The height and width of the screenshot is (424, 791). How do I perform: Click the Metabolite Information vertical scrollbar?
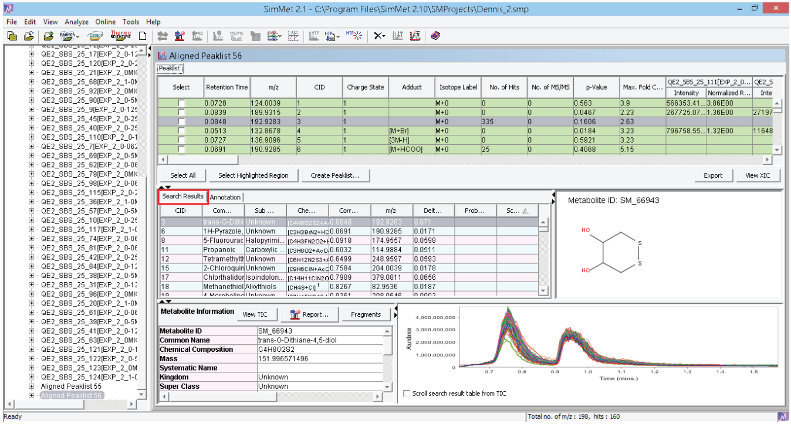[387, 359]
